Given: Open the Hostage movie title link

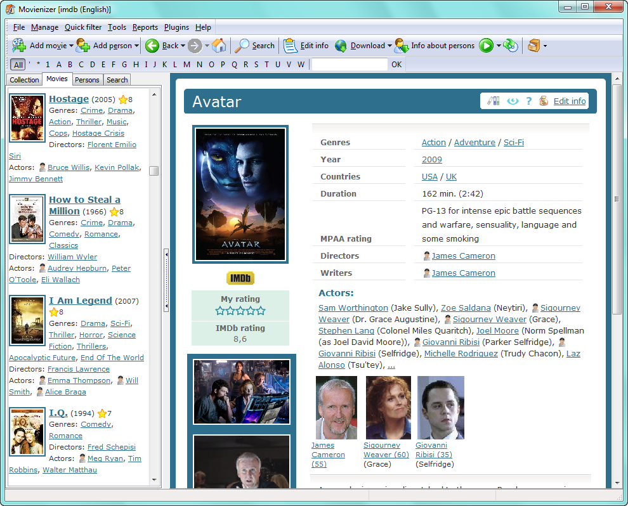Looking at the screenshot, I should (x=69, y=98).
